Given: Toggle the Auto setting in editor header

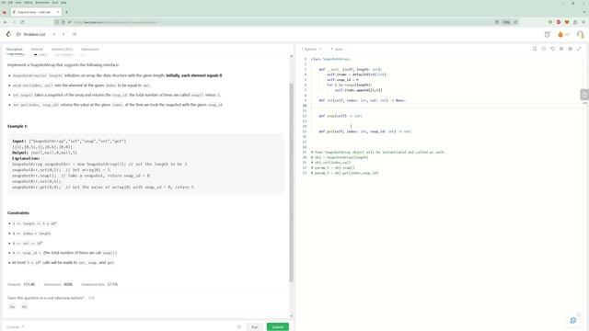Looking at the screenshot, I should (337, 49).
